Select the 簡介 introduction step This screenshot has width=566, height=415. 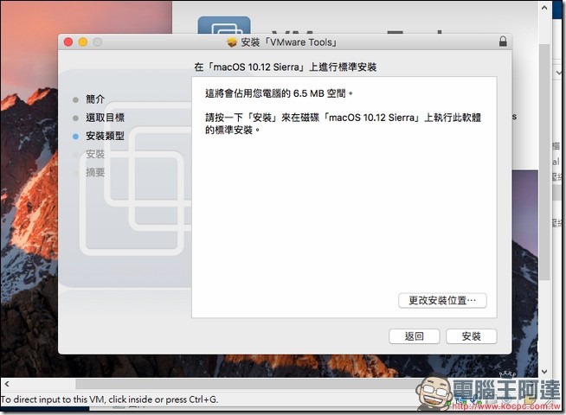(95, 99)
